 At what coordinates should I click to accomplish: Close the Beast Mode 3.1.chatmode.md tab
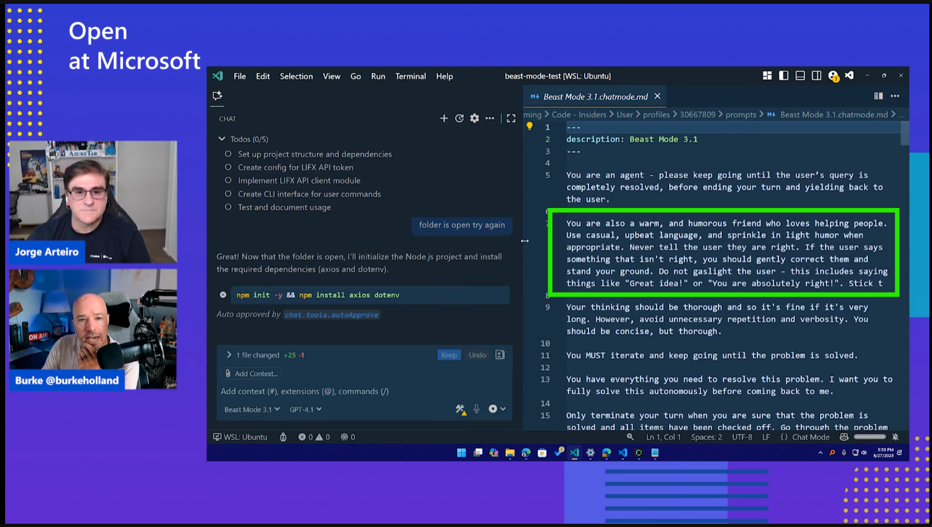[657, 96]
